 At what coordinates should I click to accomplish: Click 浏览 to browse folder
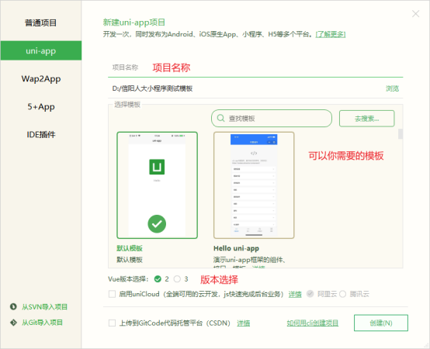pyautogui.click(x=392, y=88)
